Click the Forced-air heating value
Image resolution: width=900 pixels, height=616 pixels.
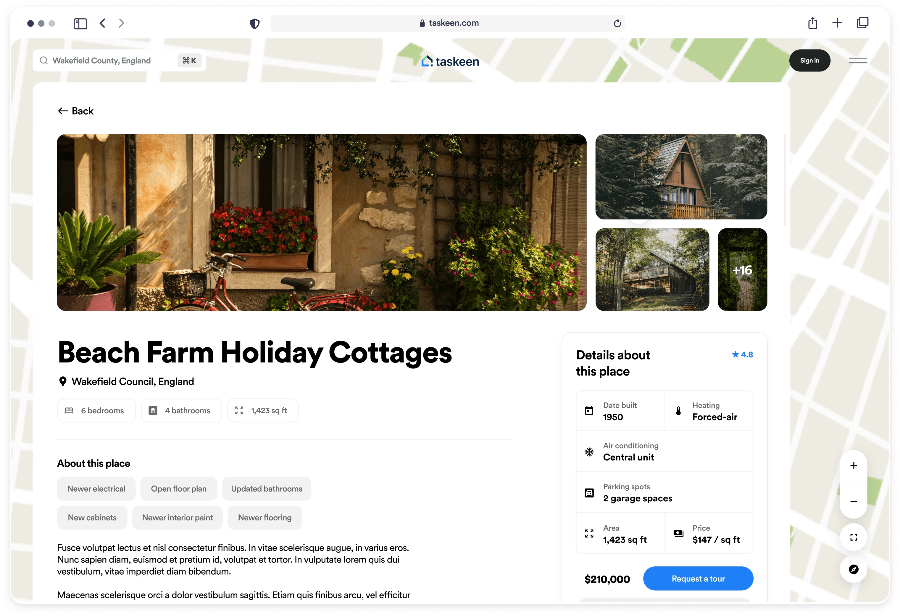[714, 417]
